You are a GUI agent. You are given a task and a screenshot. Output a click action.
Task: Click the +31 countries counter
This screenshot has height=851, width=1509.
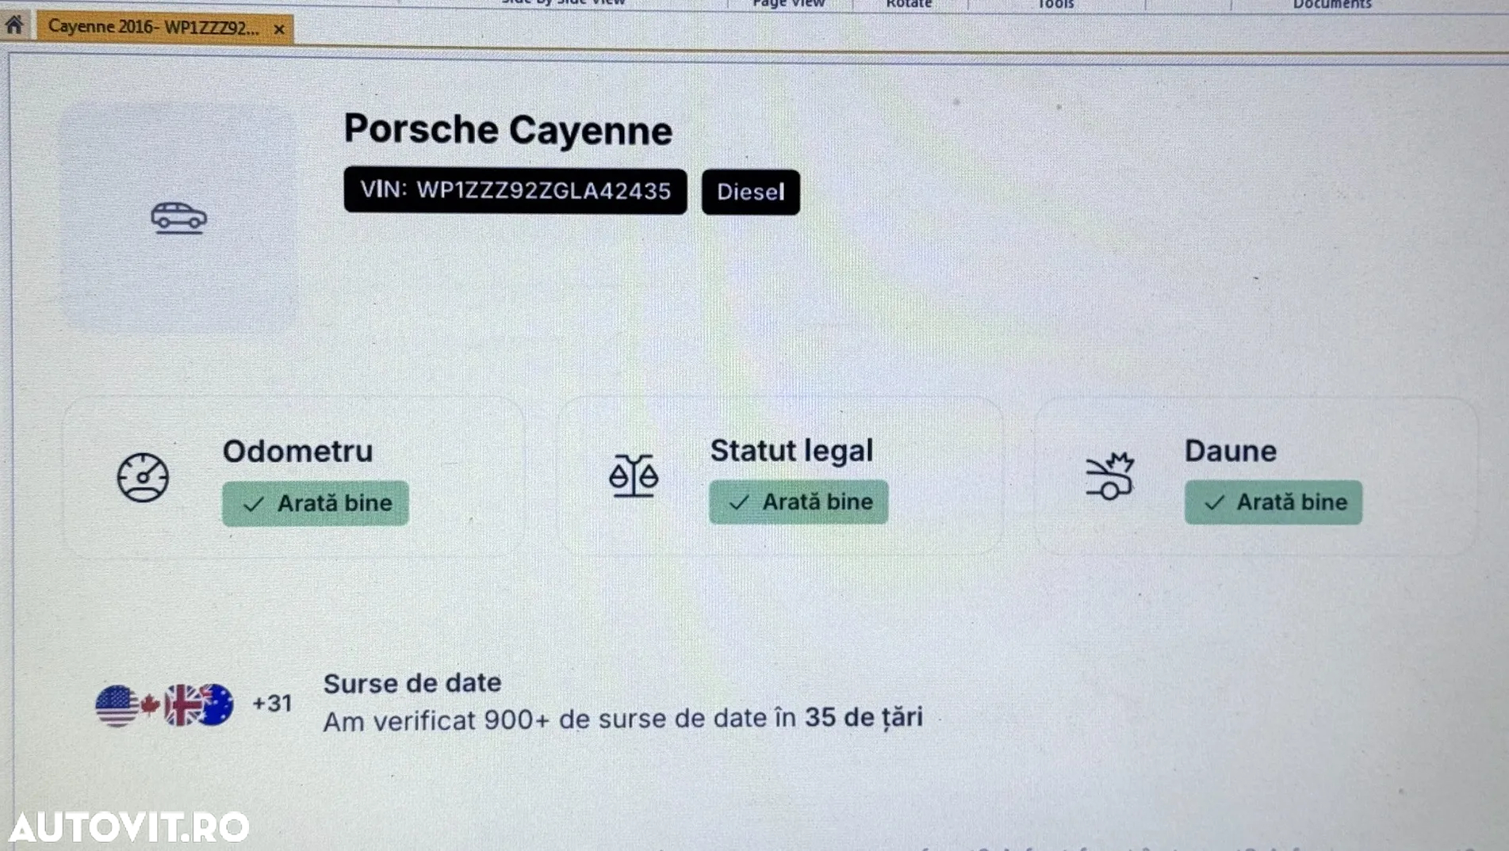point(272,704)
